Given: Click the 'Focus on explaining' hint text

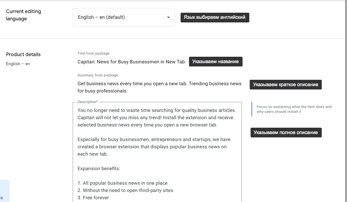Looking at the screenshot, I should coord(294,109).
